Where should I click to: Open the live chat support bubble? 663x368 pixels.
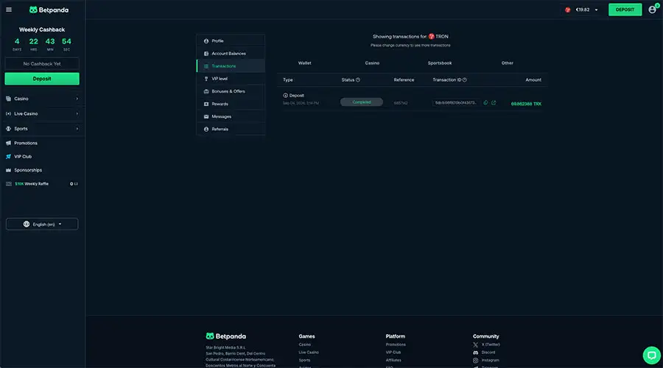[x=652, y=355]
